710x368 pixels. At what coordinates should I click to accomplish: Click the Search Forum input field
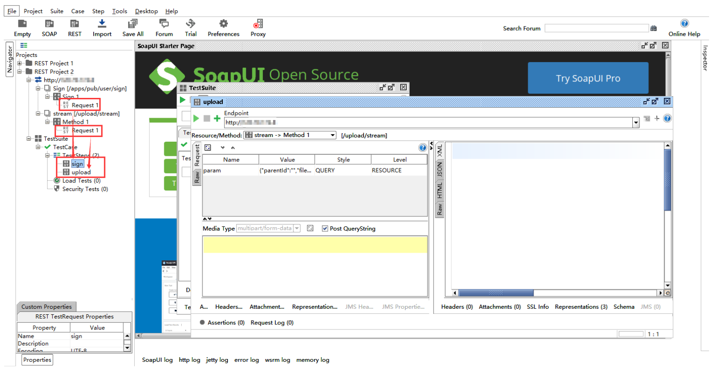[x=596, y=28]
